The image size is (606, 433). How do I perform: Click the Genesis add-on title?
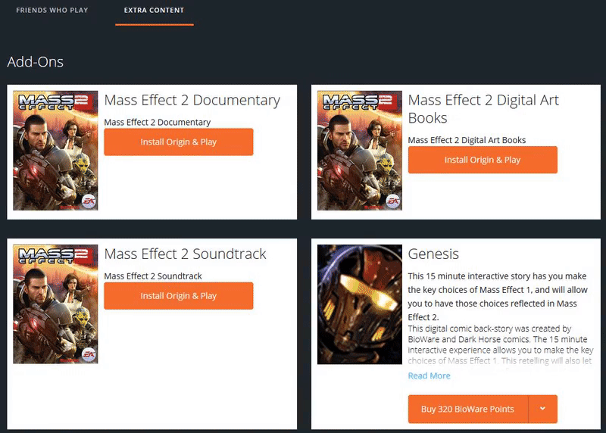433,254
